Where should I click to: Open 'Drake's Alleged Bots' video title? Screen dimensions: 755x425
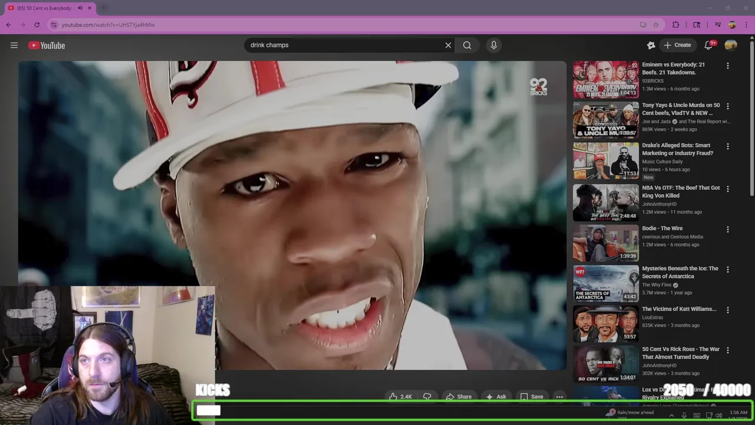(x=677, y=149)
